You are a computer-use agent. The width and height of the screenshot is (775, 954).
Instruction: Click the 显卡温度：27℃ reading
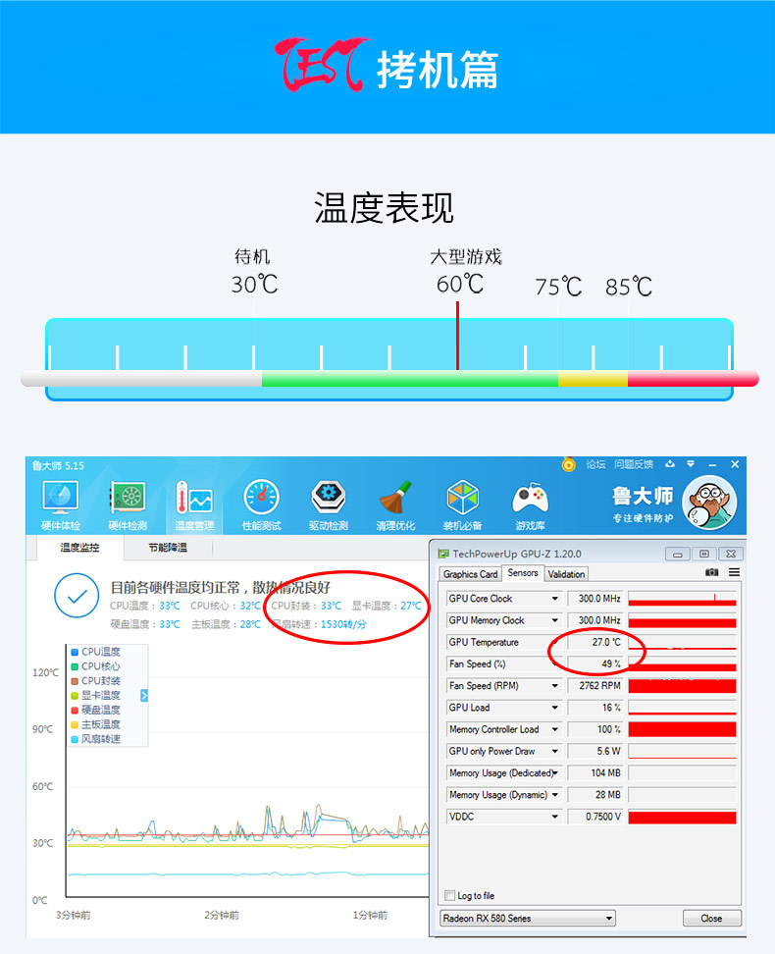pos(387,606)
